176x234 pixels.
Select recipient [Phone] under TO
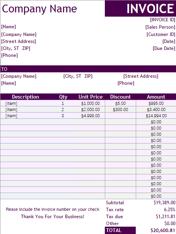(x=126, y=83)
